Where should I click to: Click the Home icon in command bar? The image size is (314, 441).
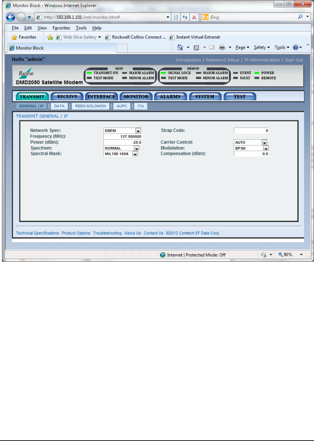[180, 47]
